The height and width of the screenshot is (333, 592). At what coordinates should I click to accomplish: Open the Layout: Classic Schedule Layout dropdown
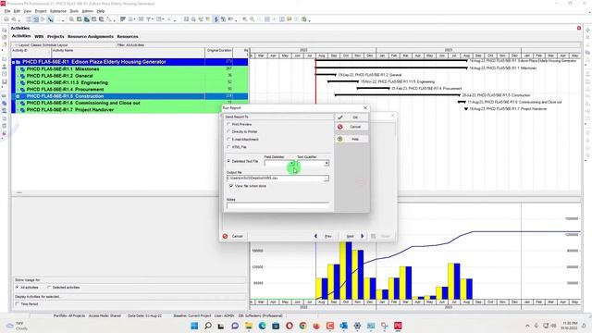[42, 45]
